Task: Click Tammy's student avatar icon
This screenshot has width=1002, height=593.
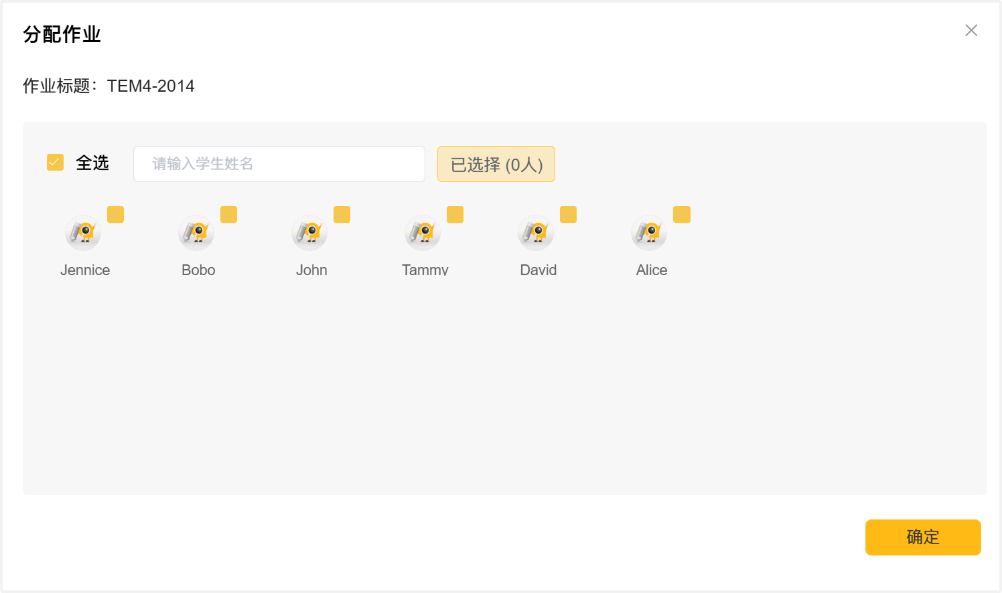Action: tap(423, 233)
